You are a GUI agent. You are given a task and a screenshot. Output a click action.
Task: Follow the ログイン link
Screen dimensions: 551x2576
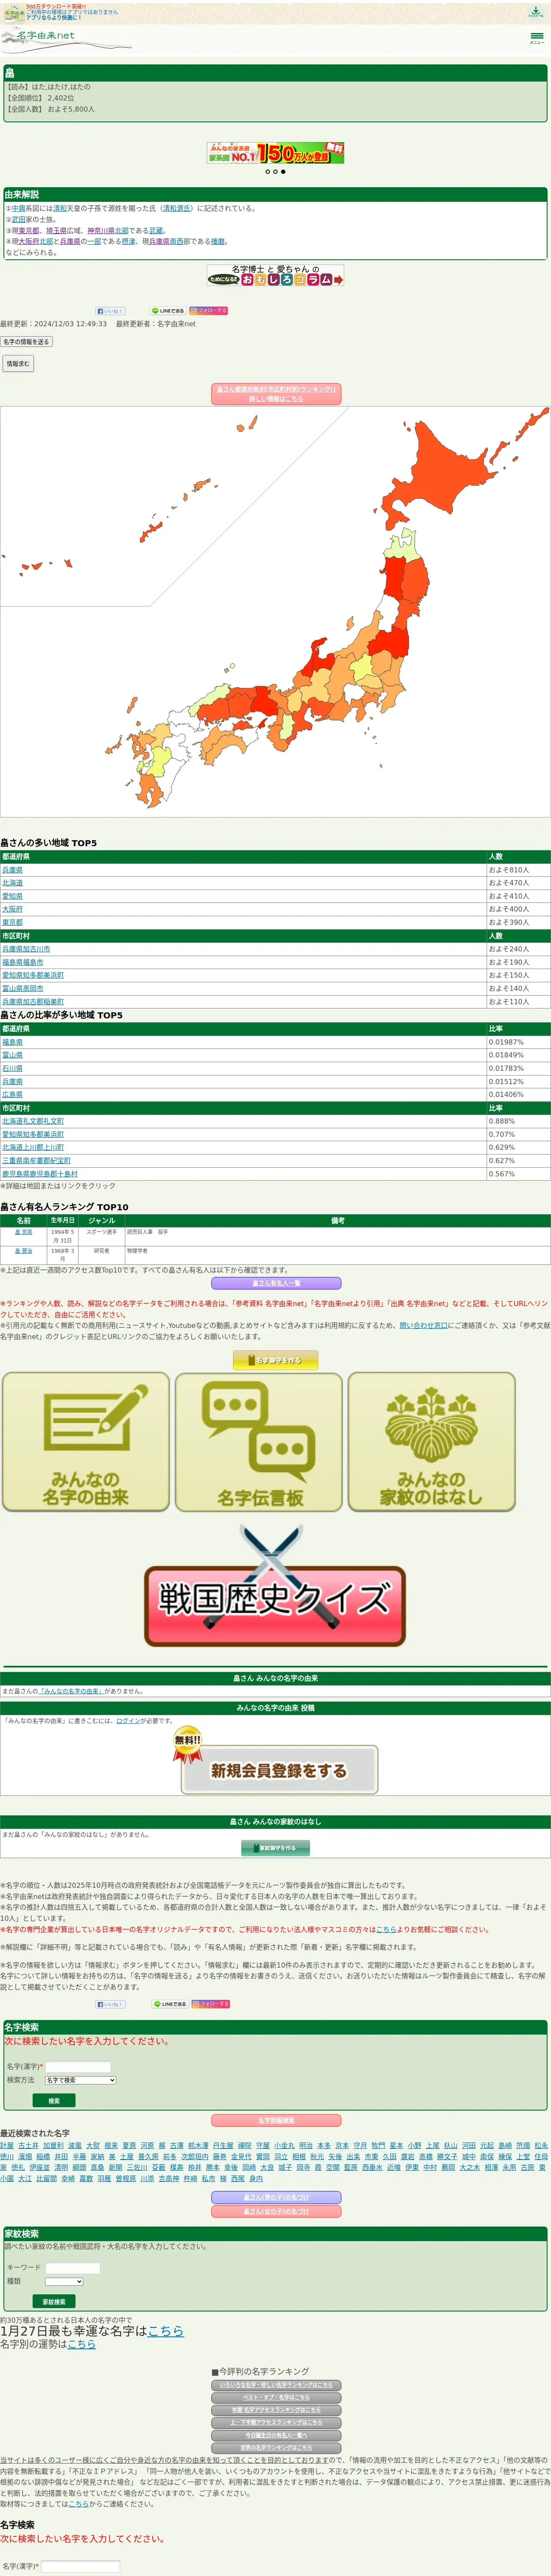tap(128, 1721)
